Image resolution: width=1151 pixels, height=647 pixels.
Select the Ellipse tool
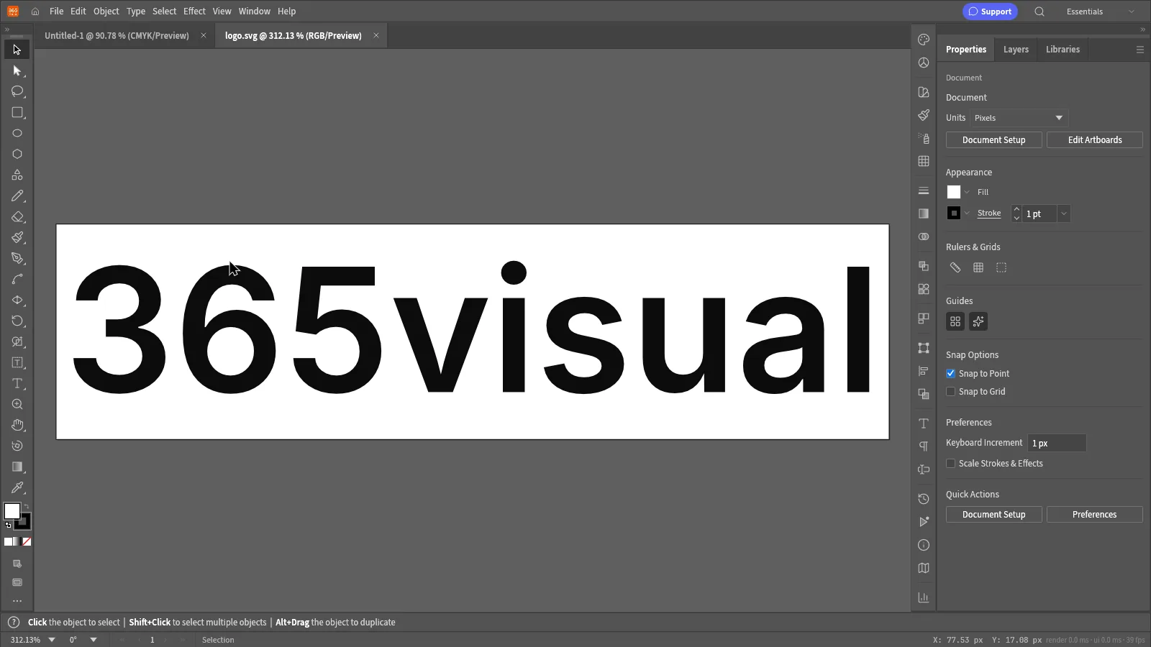coord(17,133)
